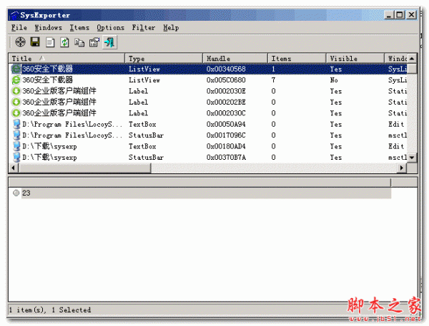Screen dimensions: 429x326
Task: Click the Save floppy disk icon
Action: (x=35, y=42)
